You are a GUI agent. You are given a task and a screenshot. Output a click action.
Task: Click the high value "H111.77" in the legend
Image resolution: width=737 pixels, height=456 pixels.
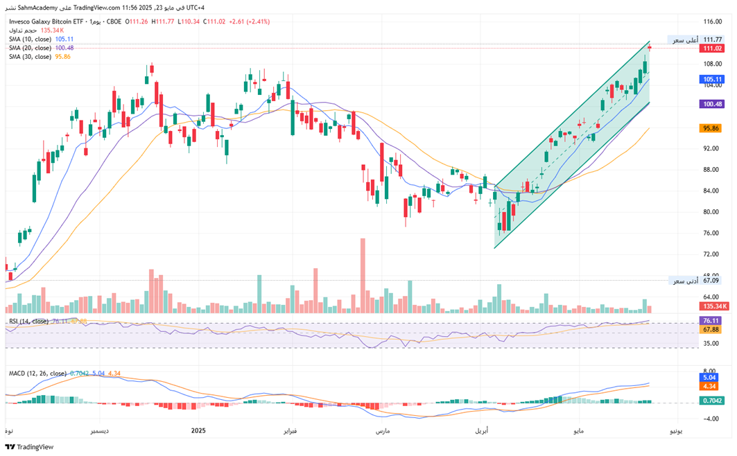[x=163, y=21]
